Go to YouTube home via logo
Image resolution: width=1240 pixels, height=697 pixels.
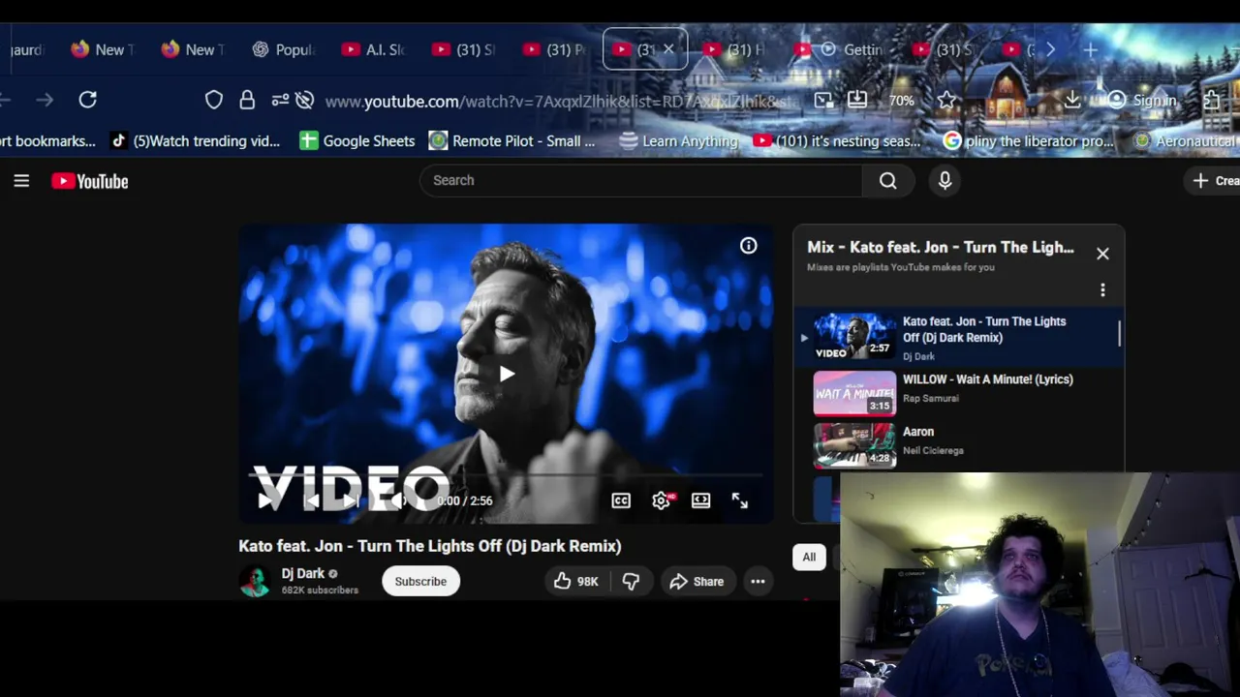coord(90,181)
